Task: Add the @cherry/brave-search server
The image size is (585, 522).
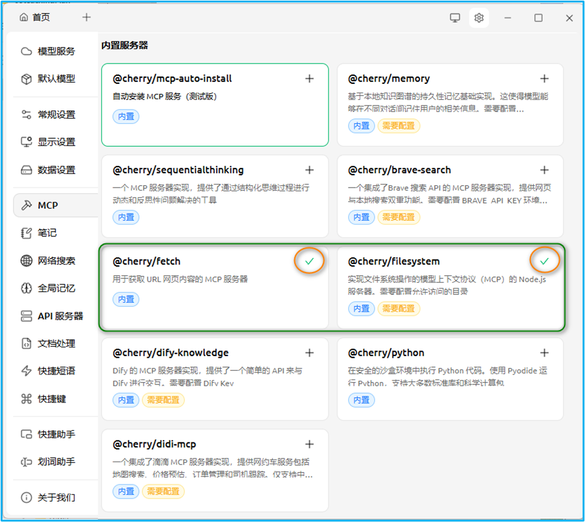Action: [x=544, y=170]
